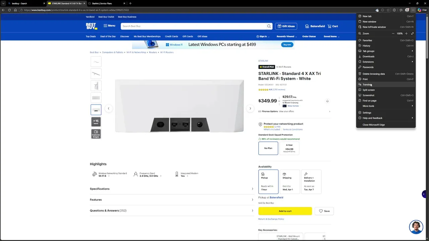Expand the Saved Items dropdown
This screenshot has width=429, height=241.
click(x=331, y=36)
